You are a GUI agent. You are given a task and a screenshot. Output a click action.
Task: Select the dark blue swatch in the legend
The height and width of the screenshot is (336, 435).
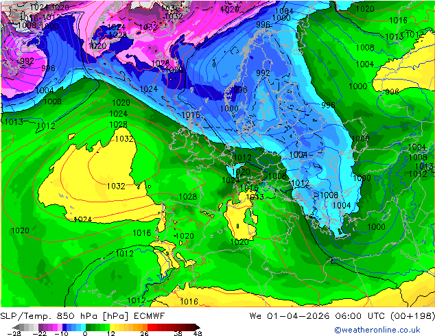pos(64,327)
